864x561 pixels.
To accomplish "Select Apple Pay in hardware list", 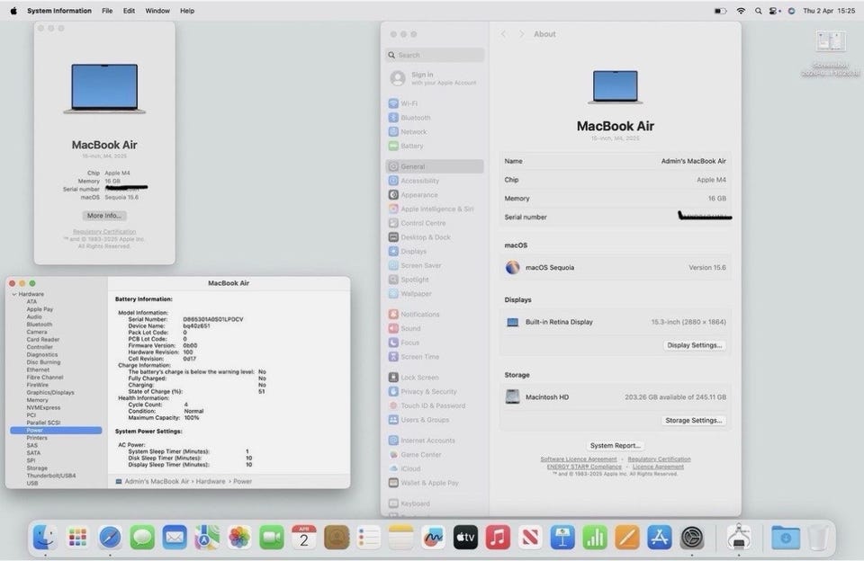I will pos(40,309).
